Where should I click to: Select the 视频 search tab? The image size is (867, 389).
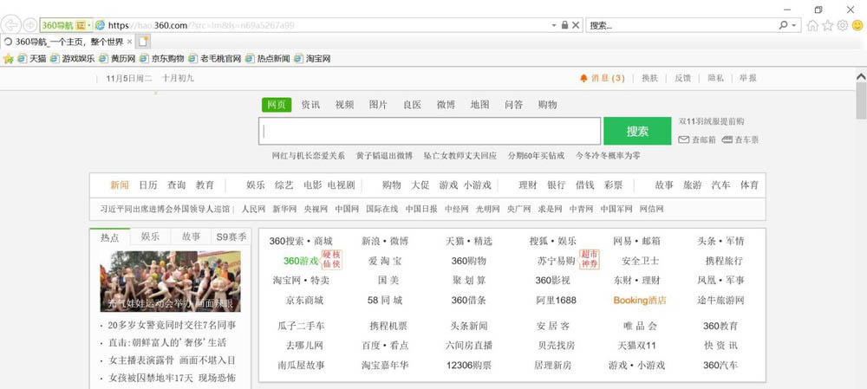pos(344,105)
